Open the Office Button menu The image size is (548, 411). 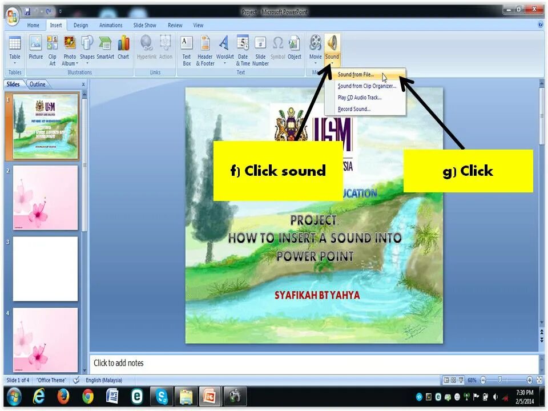12,16
